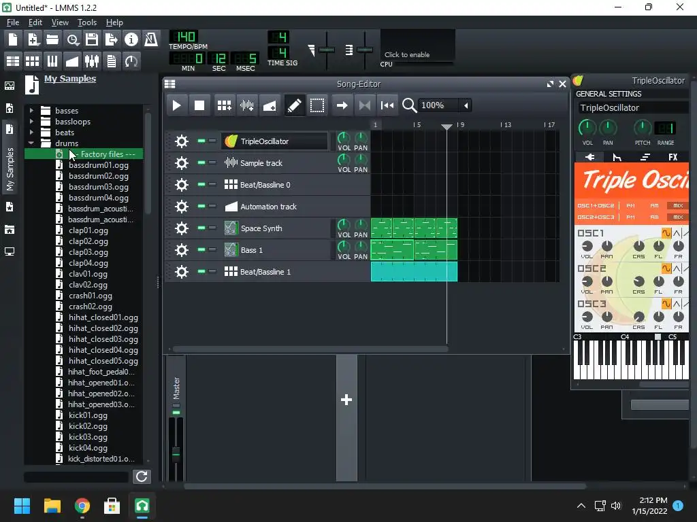Toggle metronome icon in the main toolbar
The image size is (697, 522).
[150, 40]
